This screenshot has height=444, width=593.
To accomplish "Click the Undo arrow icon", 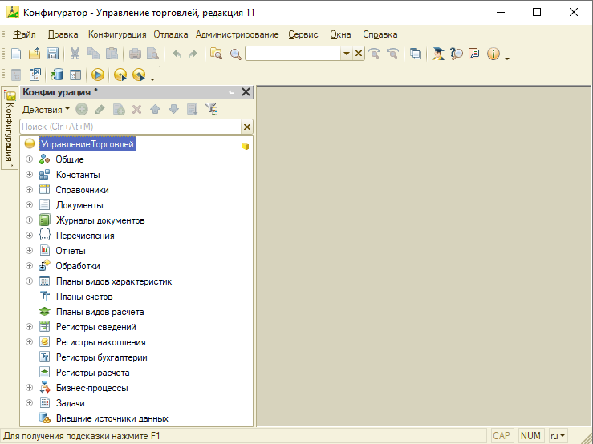I will [177, 54].
